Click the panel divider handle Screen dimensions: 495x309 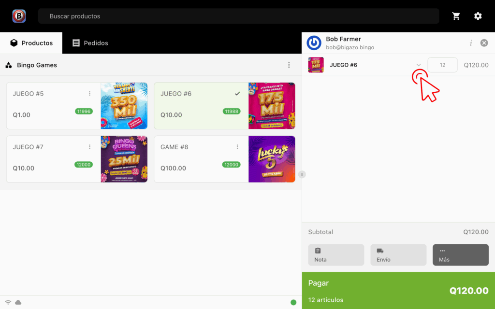click(302, 174)
